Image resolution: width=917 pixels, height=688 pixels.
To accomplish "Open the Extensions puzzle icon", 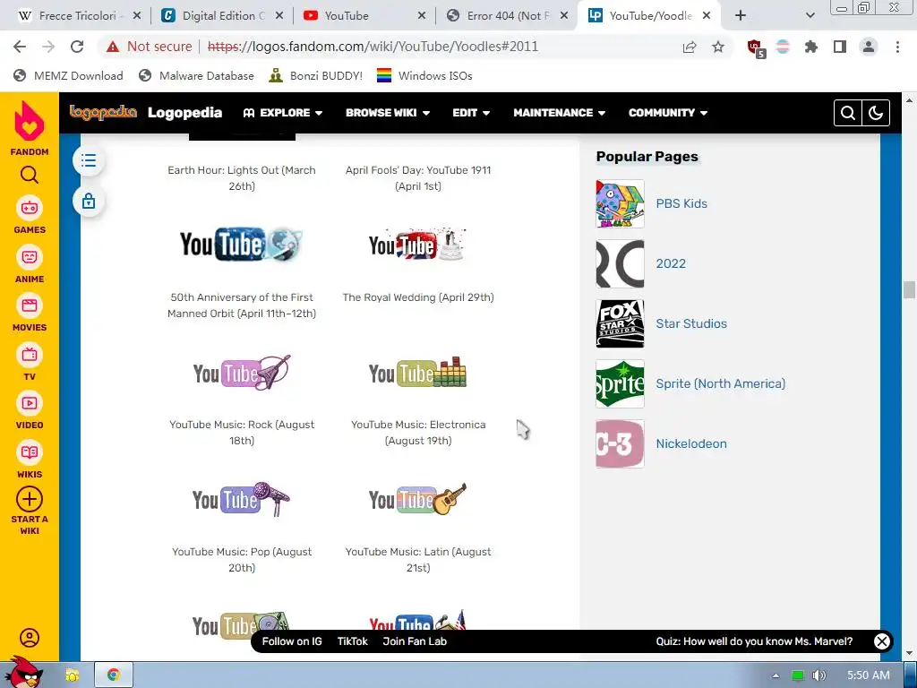I will click(811, 47).
